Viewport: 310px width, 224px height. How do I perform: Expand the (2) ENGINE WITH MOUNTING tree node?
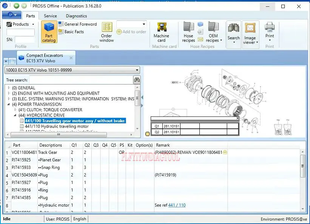pyautogui.click(x=9, y=94)
